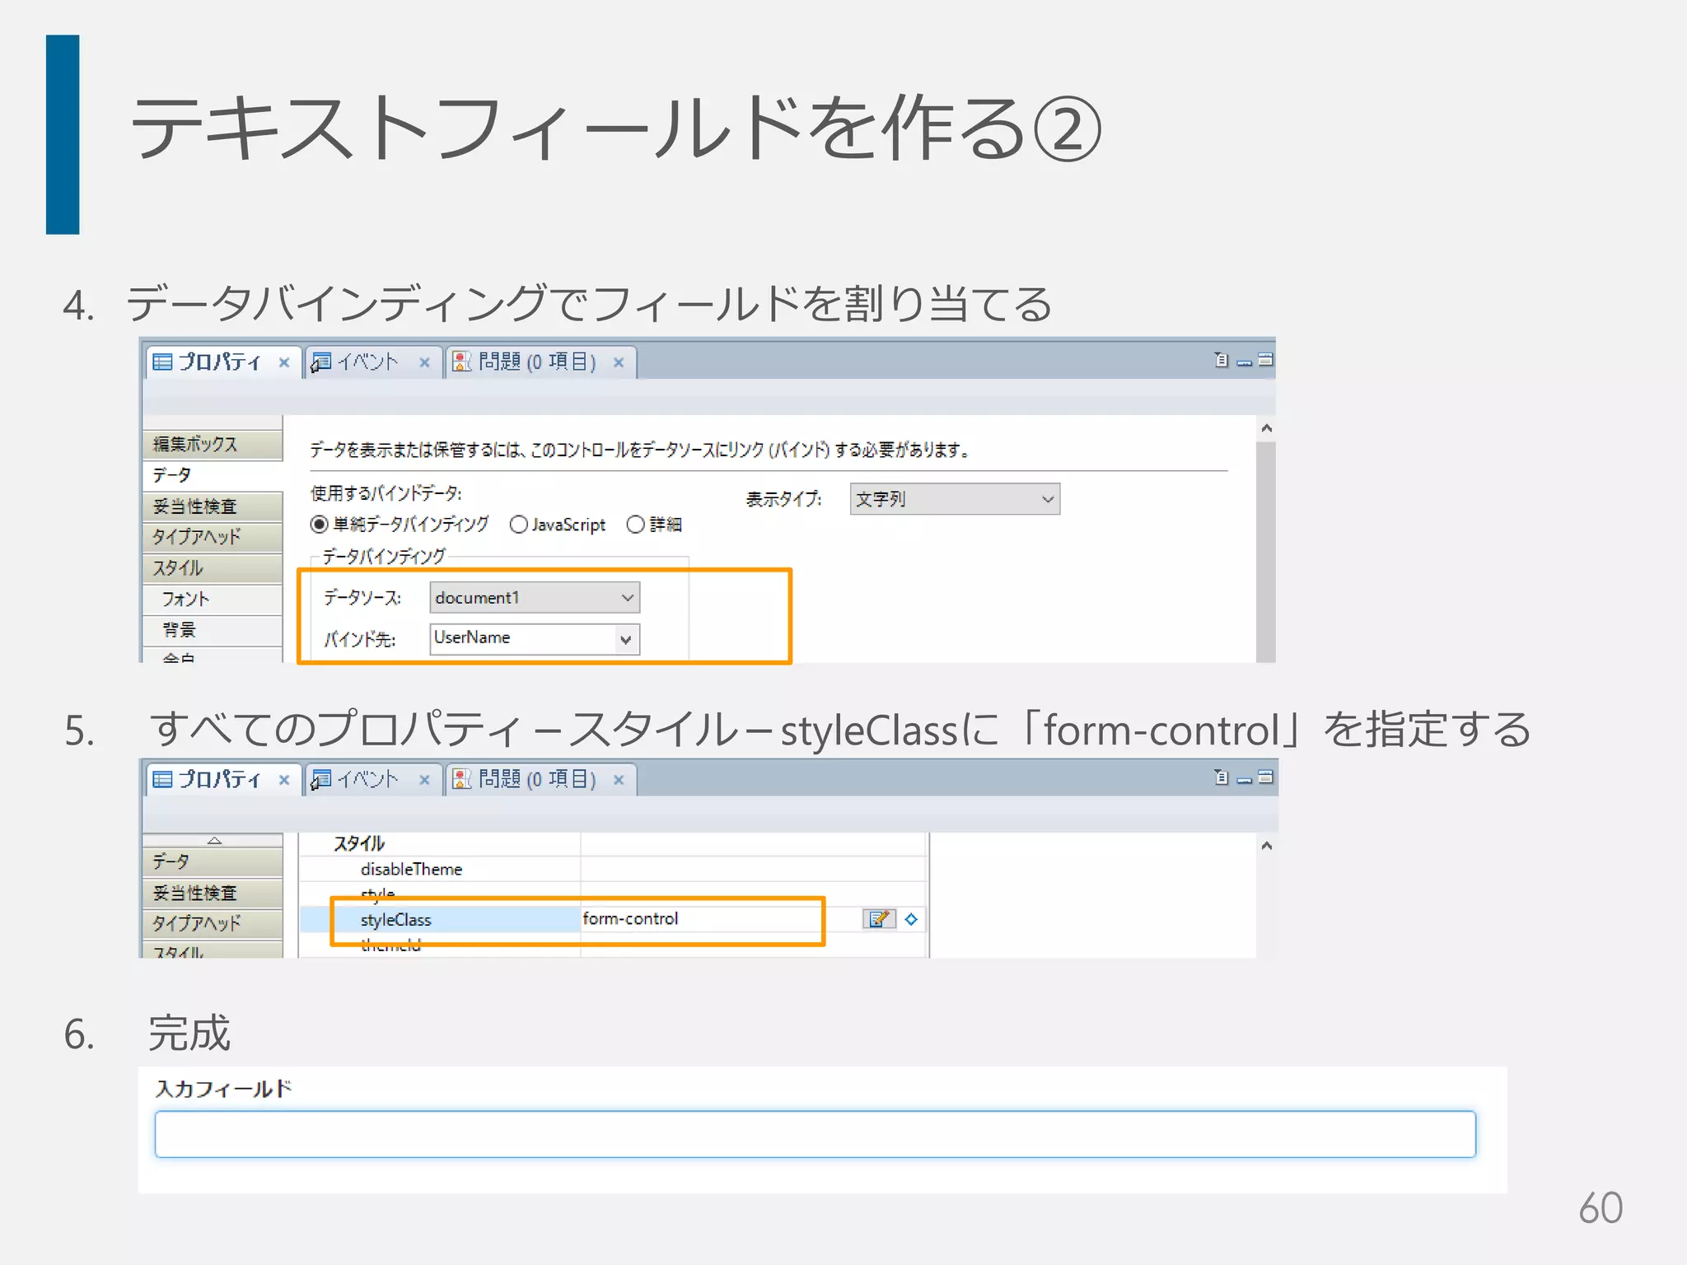This screenshot has height=1265, width=1687.
Task: Close the lower プロパティ tab with its x icon
Action: (284, 779)
